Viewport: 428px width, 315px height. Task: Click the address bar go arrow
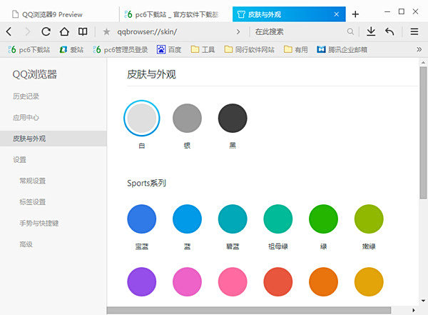click(x=238, y=31)
